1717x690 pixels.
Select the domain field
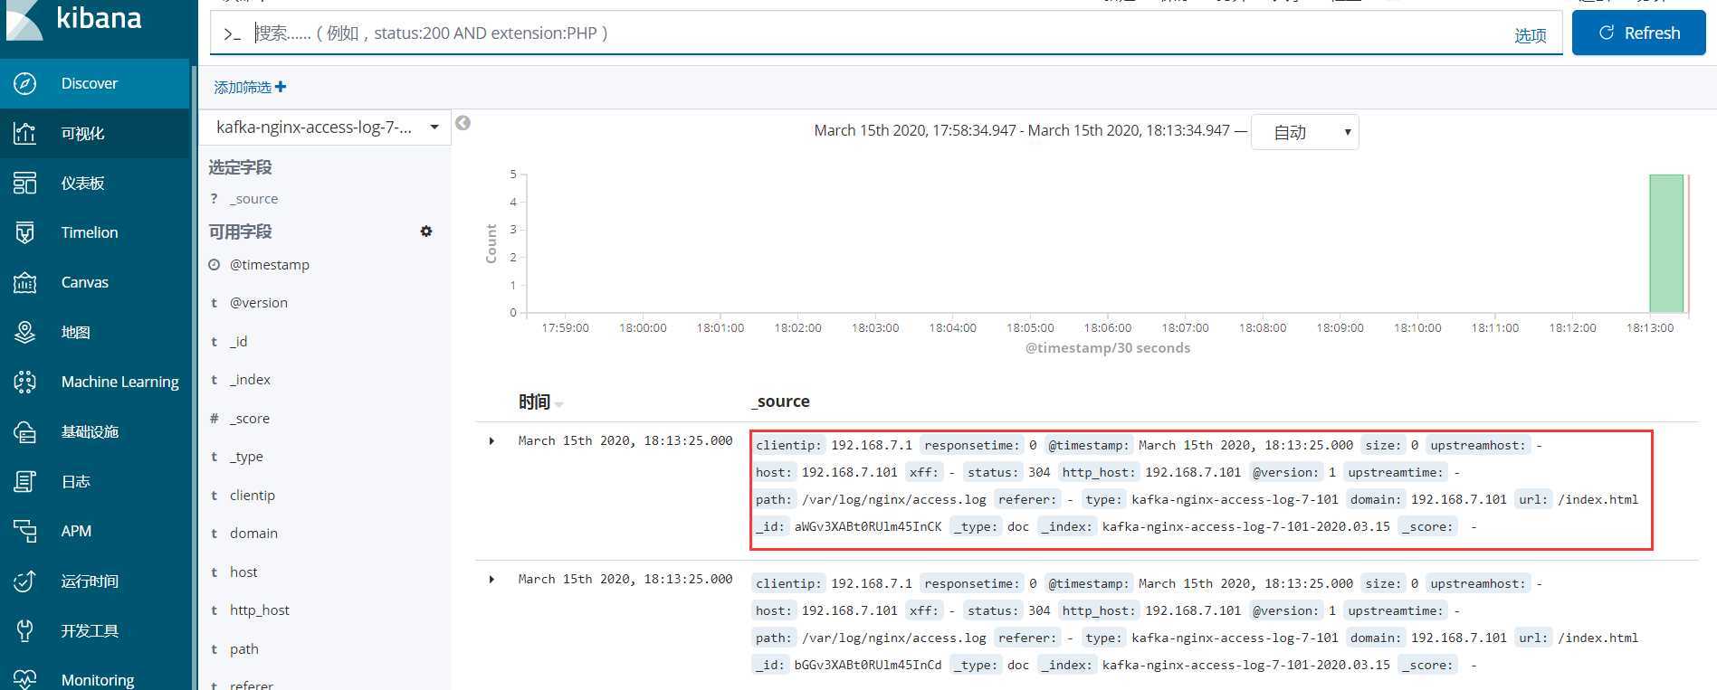click(x=253, y=534)
